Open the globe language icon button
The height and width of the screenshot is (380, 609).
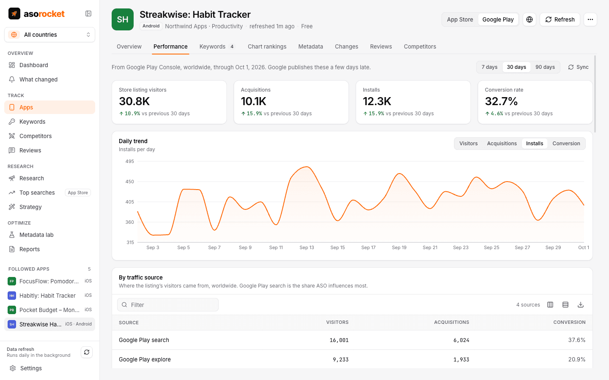pyautogui.click(x=529, y=19)
